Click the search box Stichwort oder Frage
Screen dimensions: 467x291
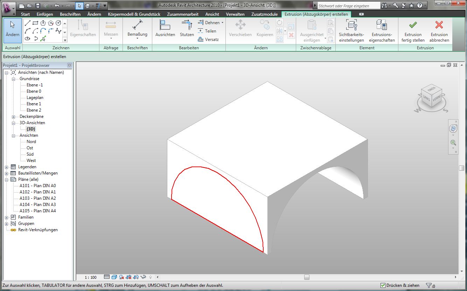click(x=349, y=6)
